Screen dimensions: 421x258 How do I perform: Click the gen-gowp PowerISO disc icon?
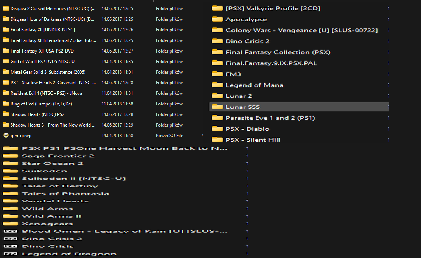point(6,136)
